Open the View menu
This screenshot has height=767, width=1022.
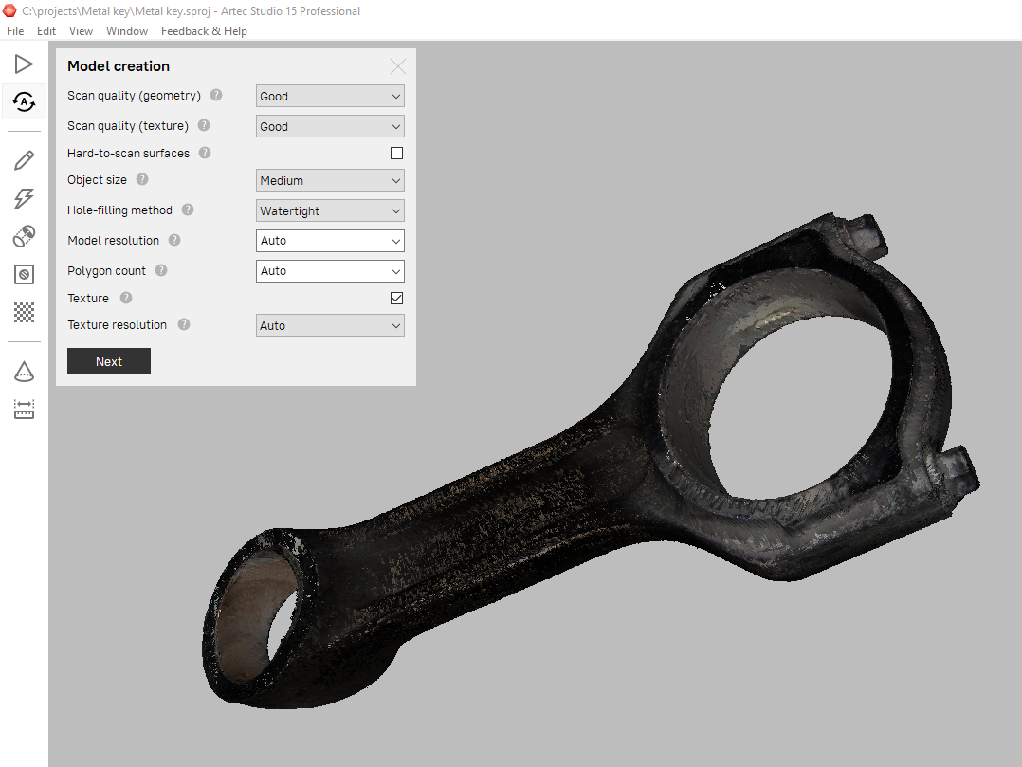(81, 30)
